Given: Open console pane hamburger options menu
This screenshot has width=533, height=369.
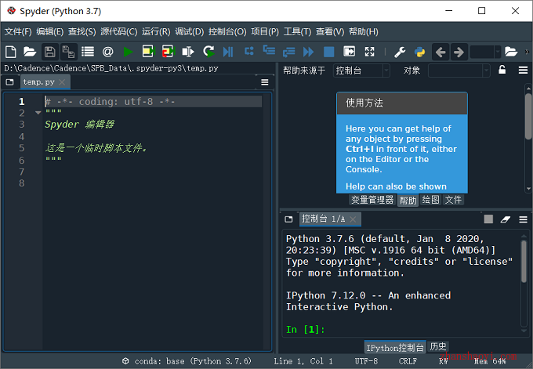Looking at the screenshot, I should point(524,219).
